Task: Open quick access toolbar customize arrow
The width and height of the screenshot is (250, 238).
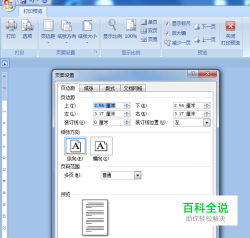Action: (x=56, y=1)
